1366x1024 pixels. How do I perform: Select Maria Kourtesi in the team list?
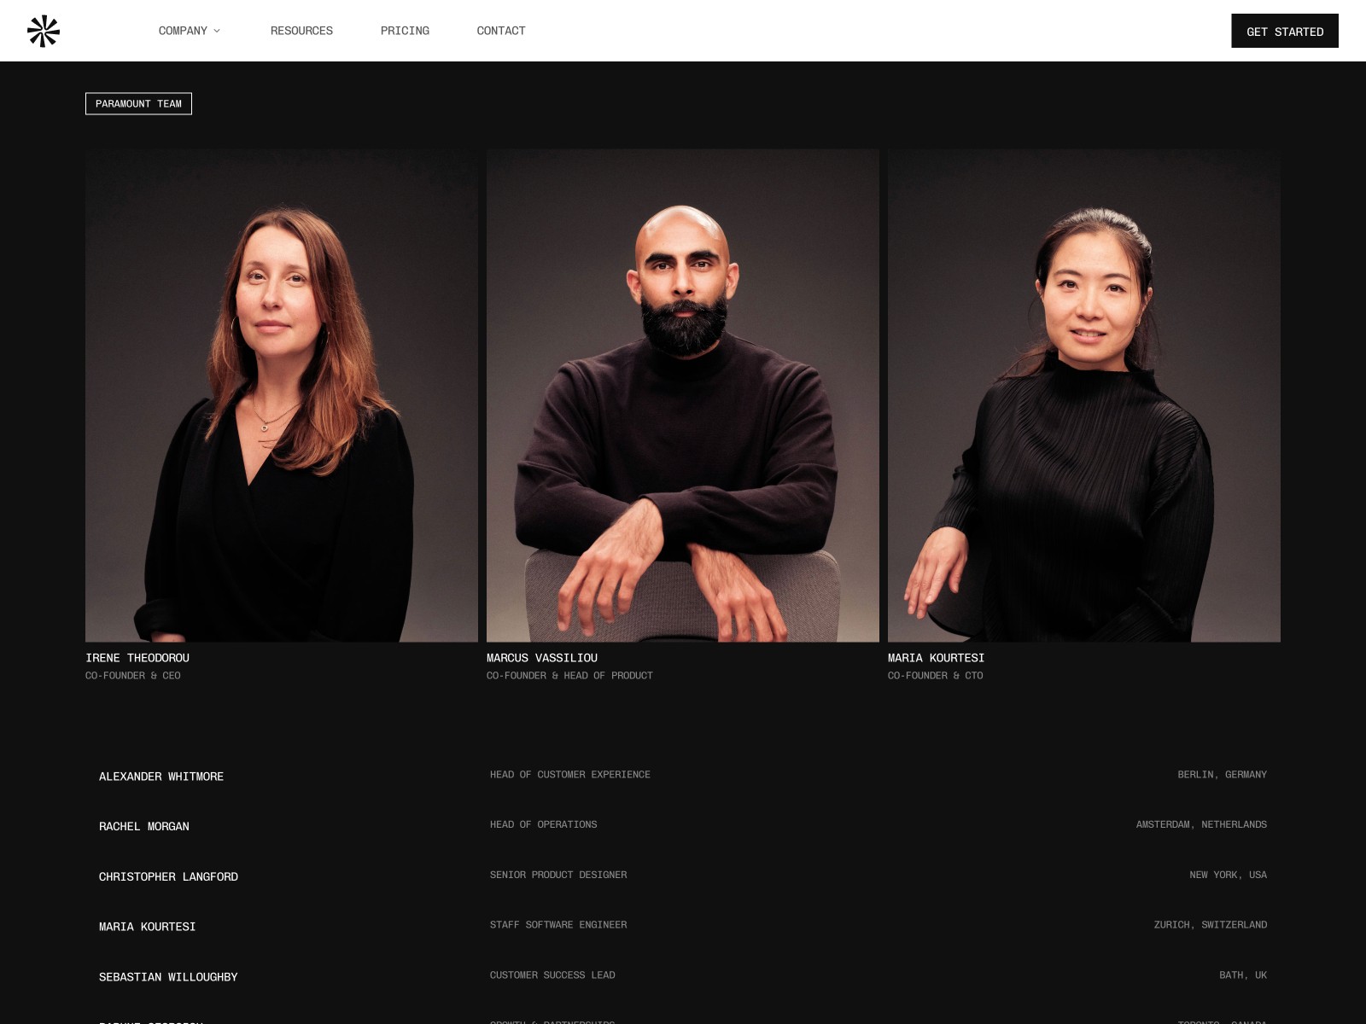point(683,926)
